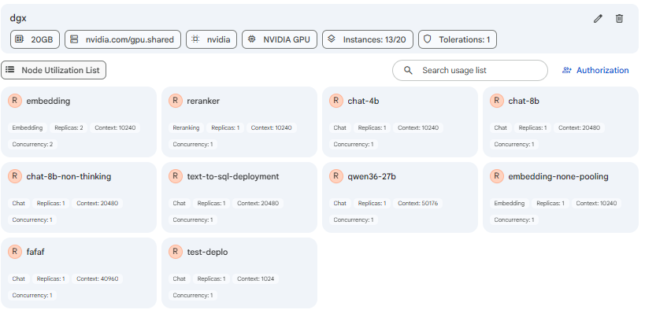Open the qwen36-27b card title
This screenshot has width=645, height=317.
pos(372,176)
